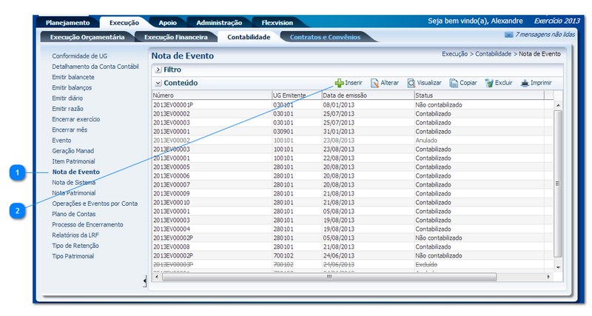Click the Imprimir printer icon
The height and width of the screenshot is (316, 592).
[x=525, y=84]
